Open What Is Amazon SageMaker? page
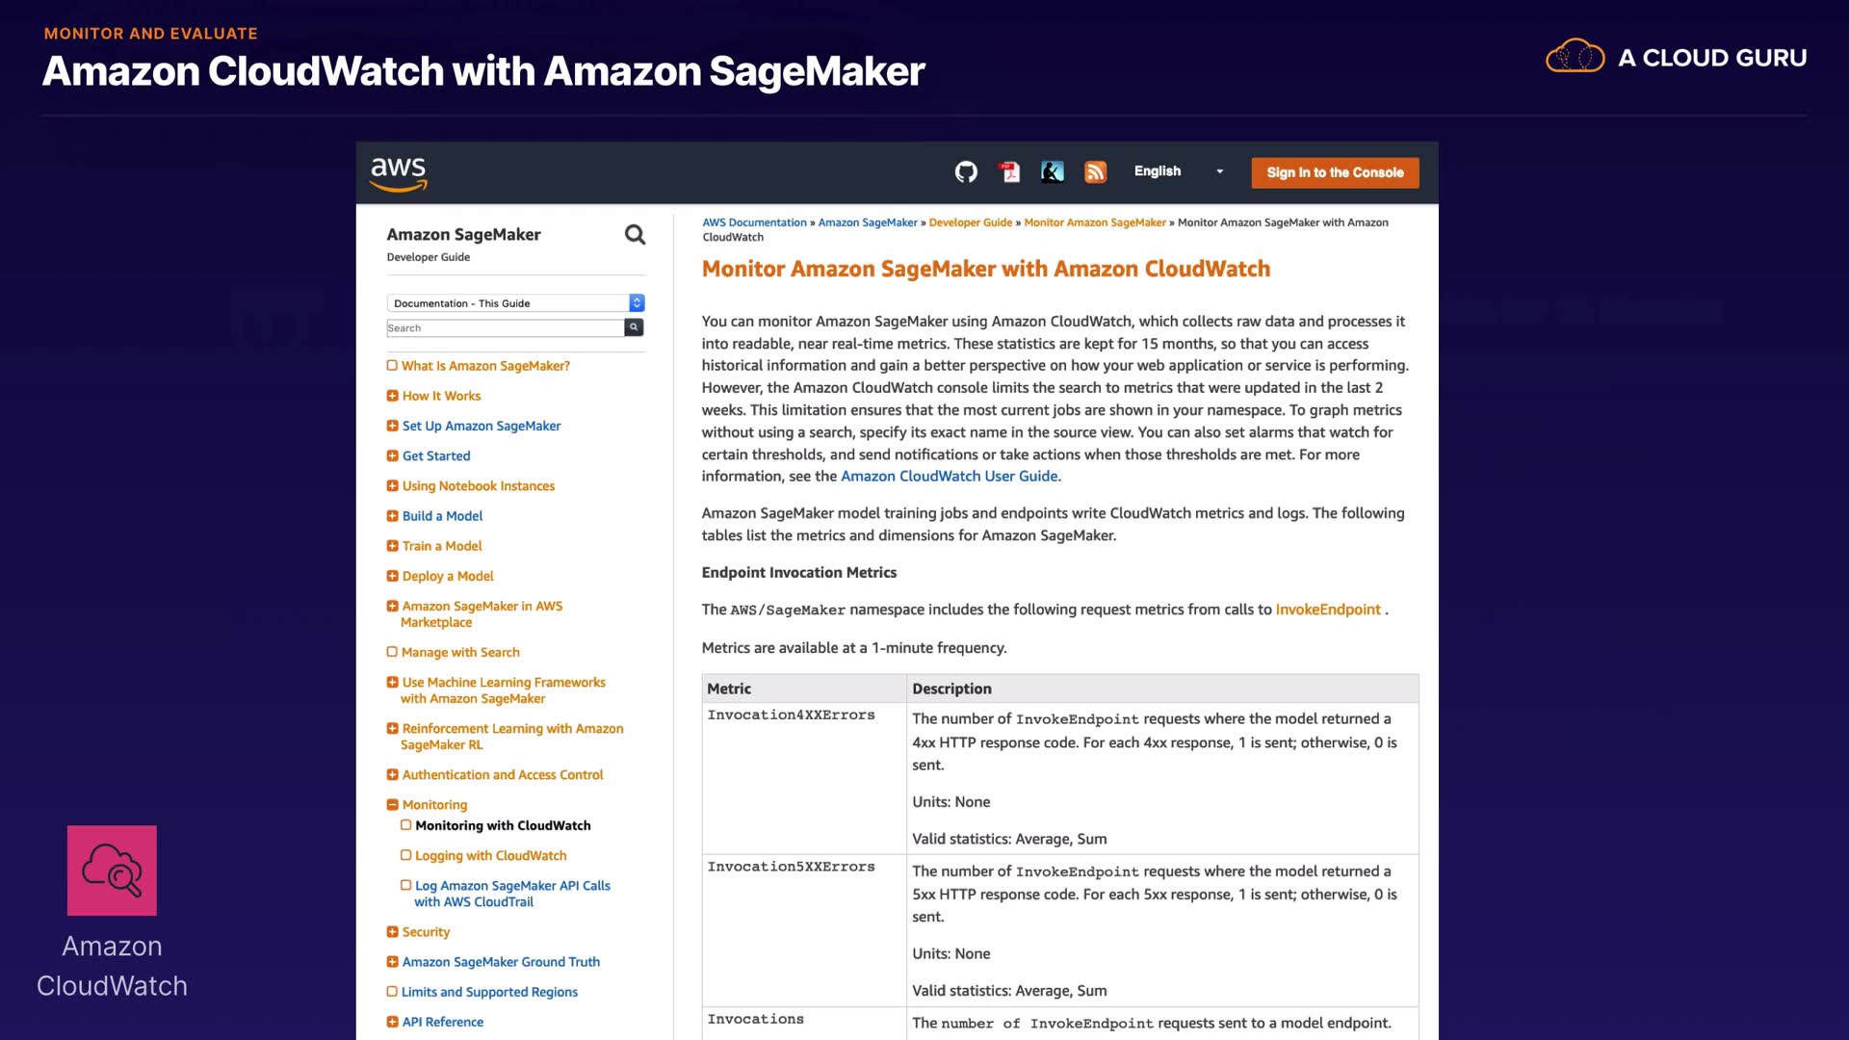This screenshot has width=1849, height=1040. click(485, 366)
